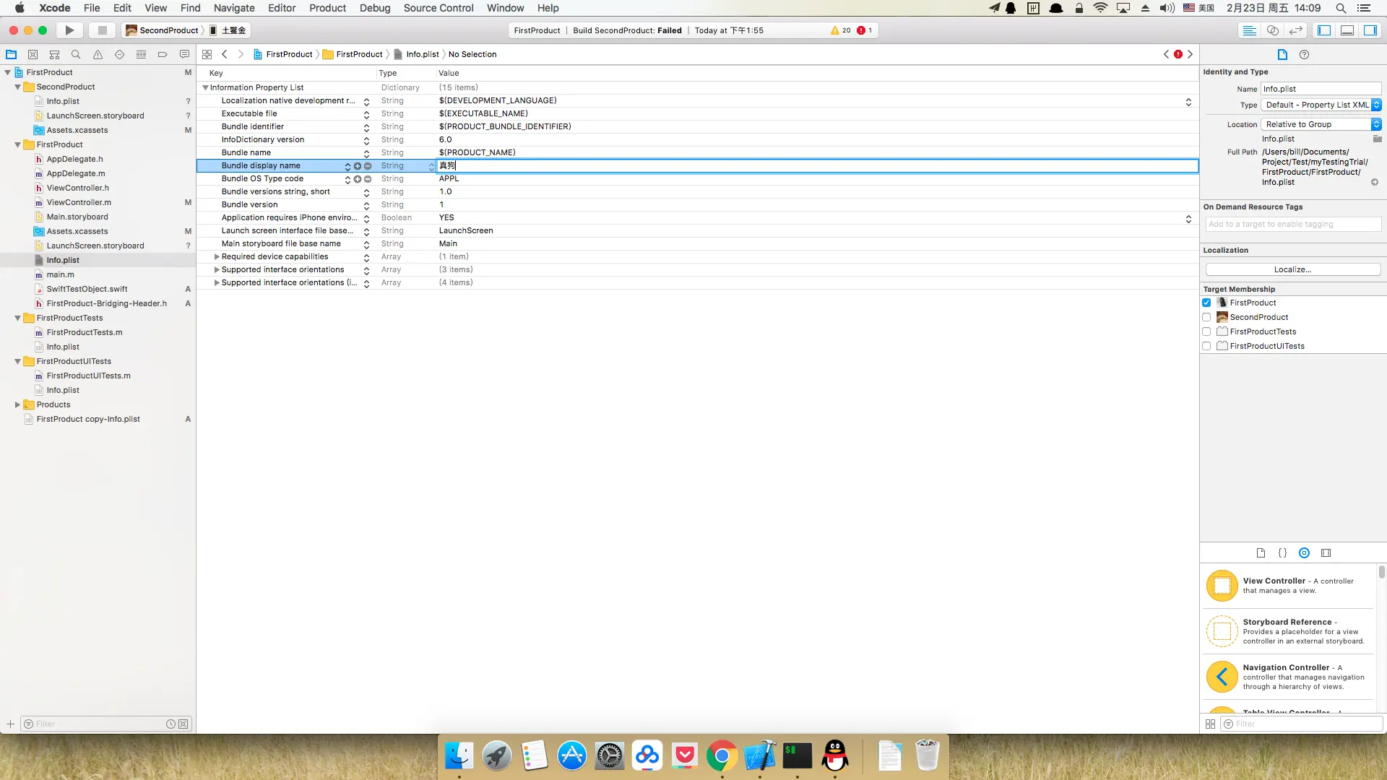Viewport: 1387px width, 780px height.
Task: Click the Localize... button
Action: pos(1292,269)
